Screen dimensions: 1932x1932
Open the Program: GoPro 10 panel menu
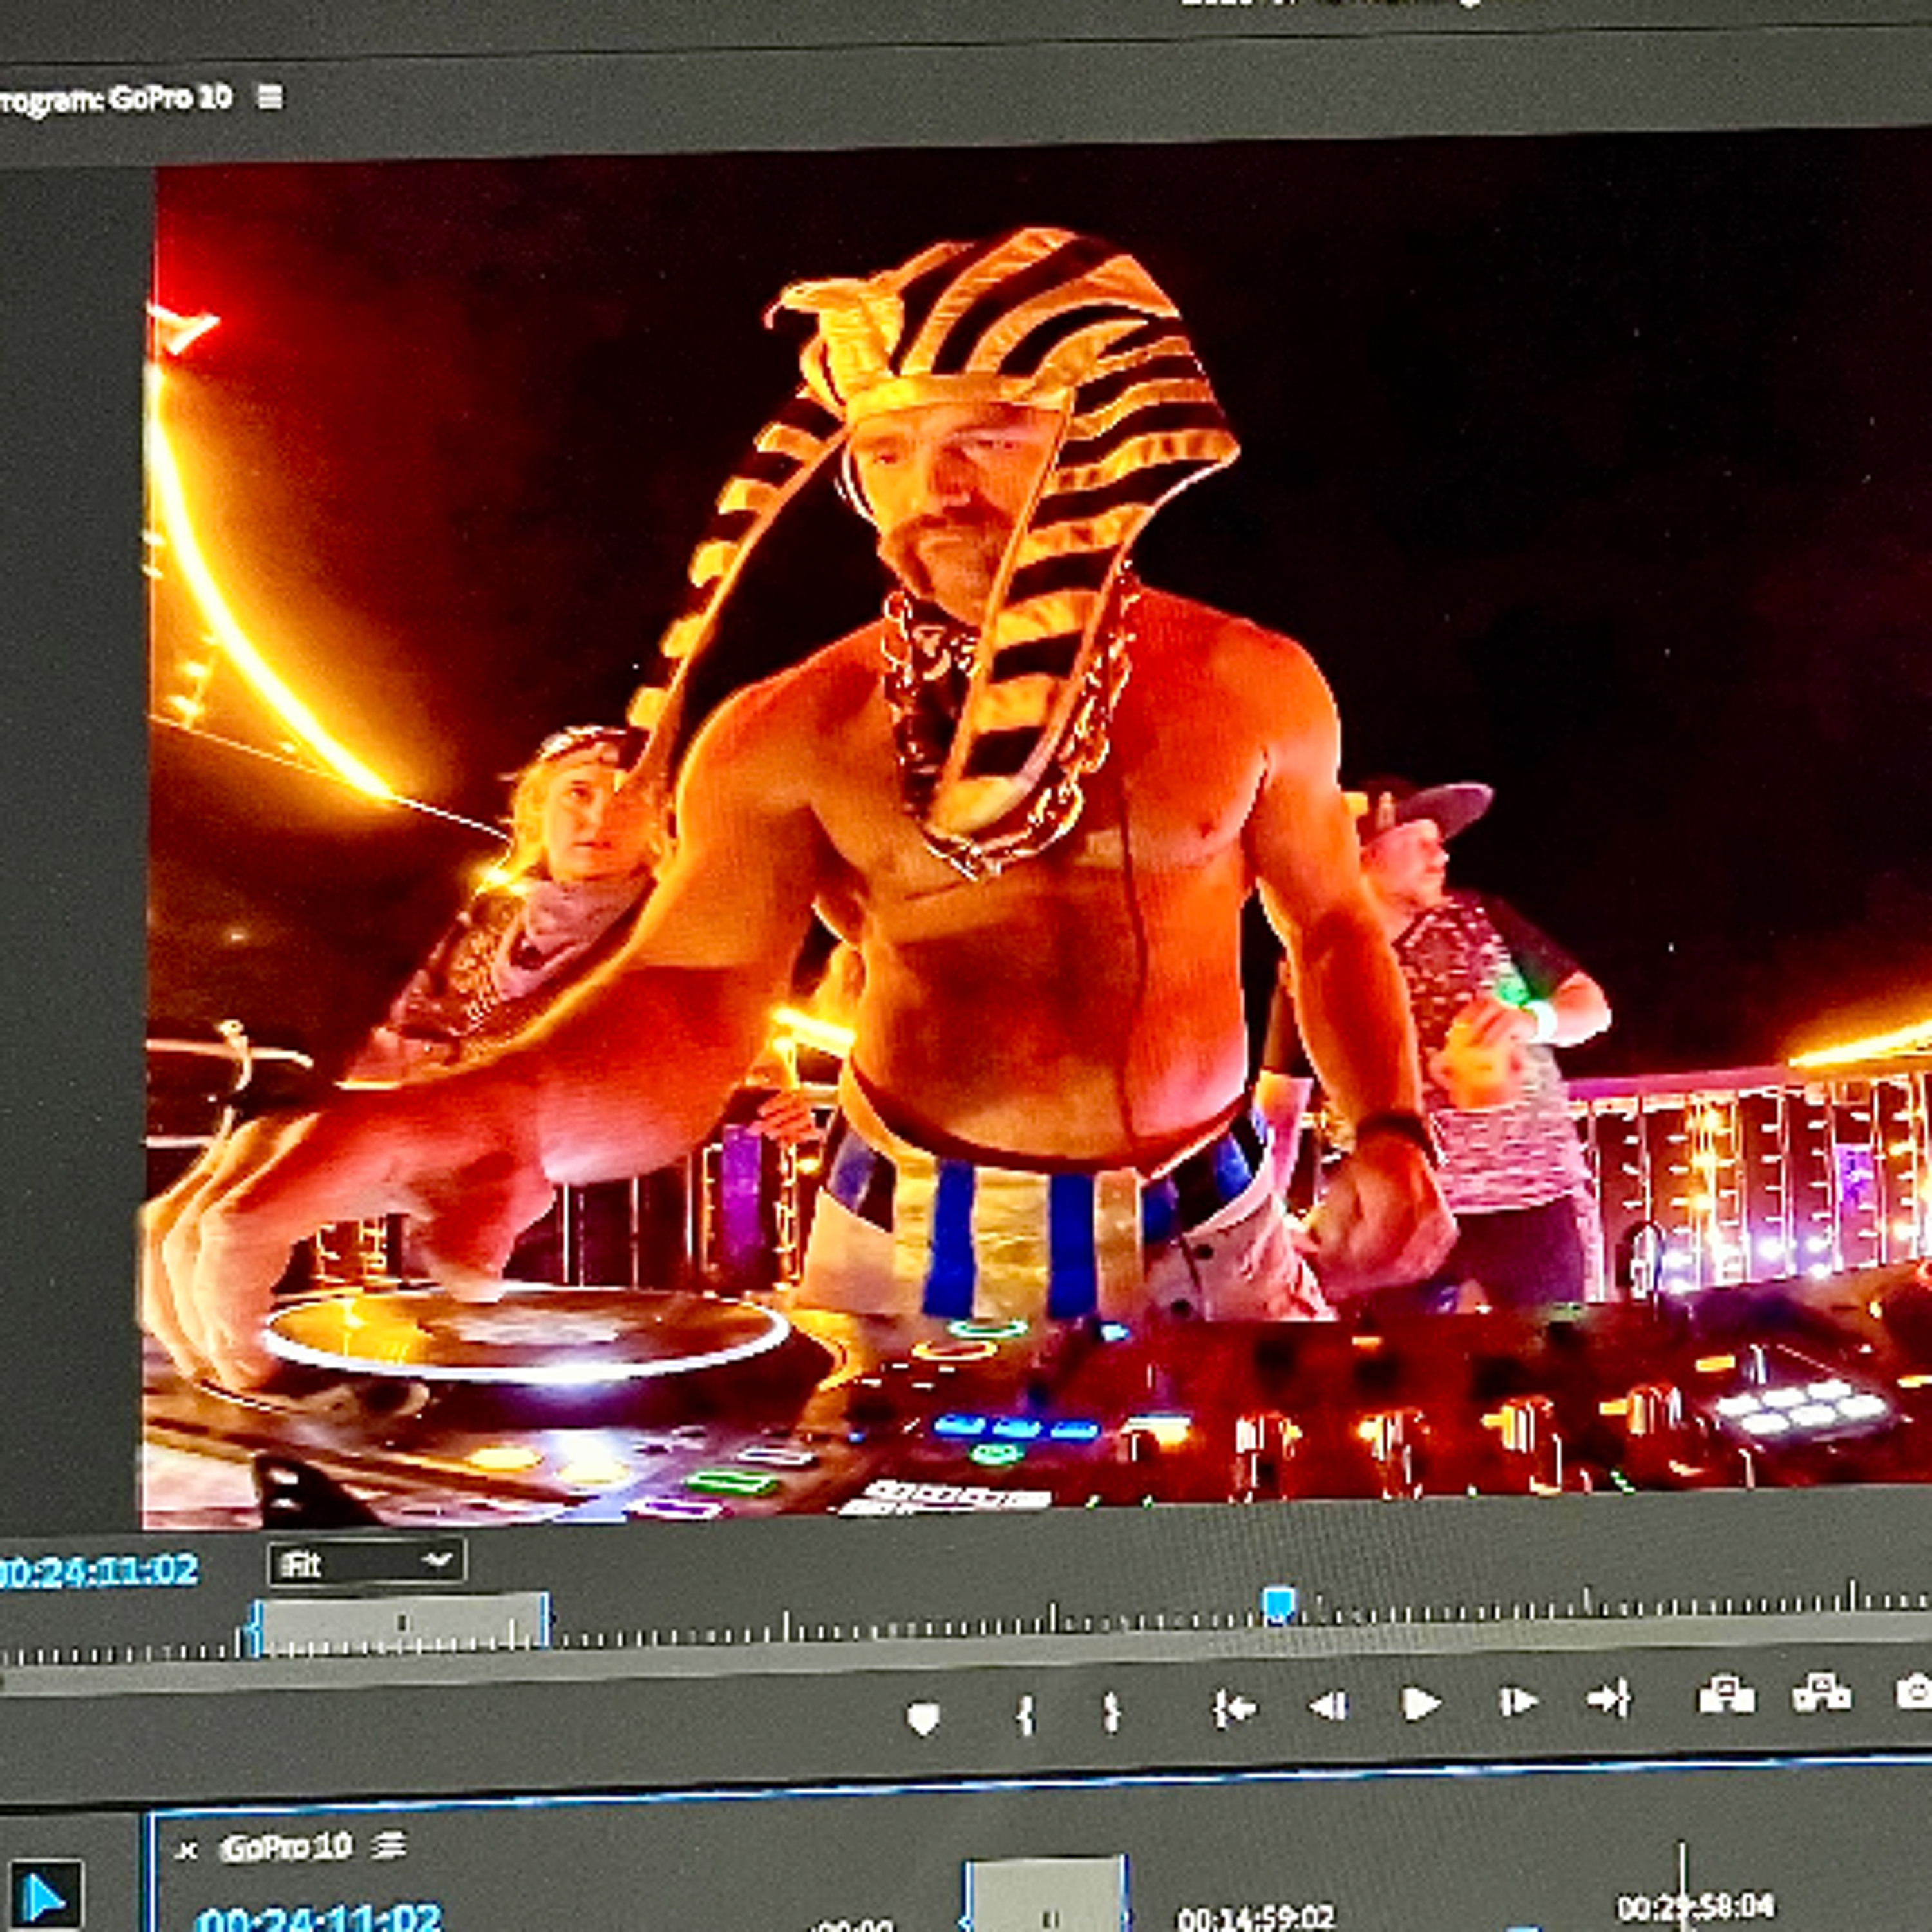(x=270, y=97)
